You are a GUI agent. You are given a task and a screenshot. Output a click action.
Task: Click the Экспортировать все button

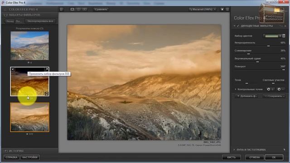point(40,21)
